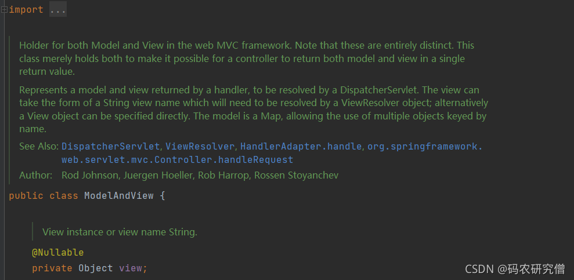Click the public keyword of class declaration

tap(26, 195)
